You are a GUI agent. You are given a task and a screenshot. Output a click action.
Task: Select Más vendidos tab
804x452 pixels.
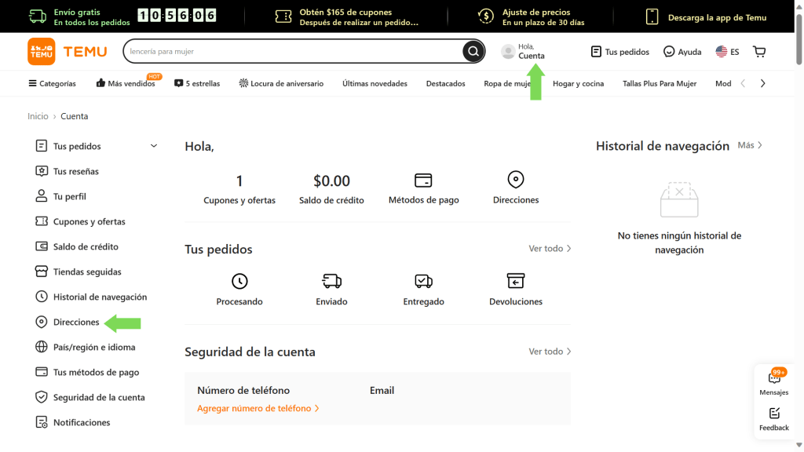(x=126, y=83)
